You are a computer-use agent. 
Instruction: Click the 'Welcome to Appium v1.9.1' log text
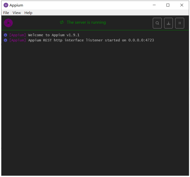click(x=54, y=35)
